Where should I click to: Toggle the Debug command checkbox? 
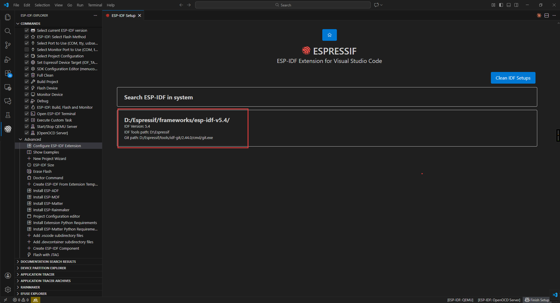coord(27,101)
